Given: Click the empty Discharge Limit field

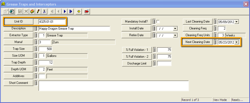Looking at the screenshot, I should pos(164,63).
